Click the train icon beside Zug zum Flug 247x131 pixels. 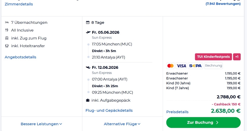click(x=7, y=38)
